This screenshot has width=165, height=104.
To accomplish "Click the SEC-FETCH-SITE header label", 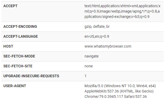I will point(18,66).
